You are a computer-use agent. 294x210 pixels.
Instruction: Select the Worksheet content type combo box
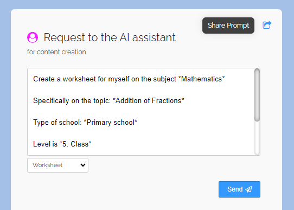57,165
